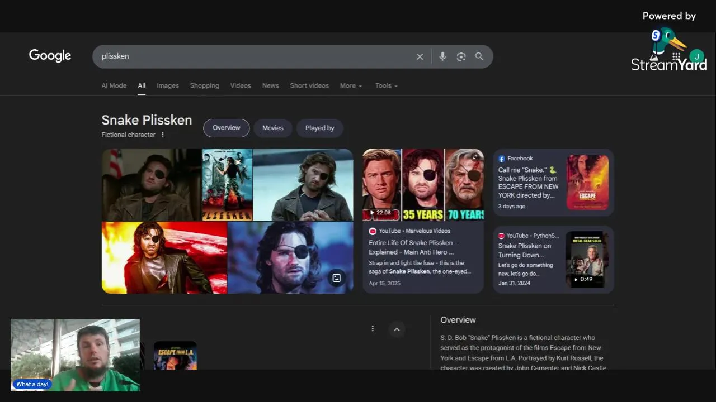
Task: Click the image gallery icon on blue photo
Action: point(336,278)
